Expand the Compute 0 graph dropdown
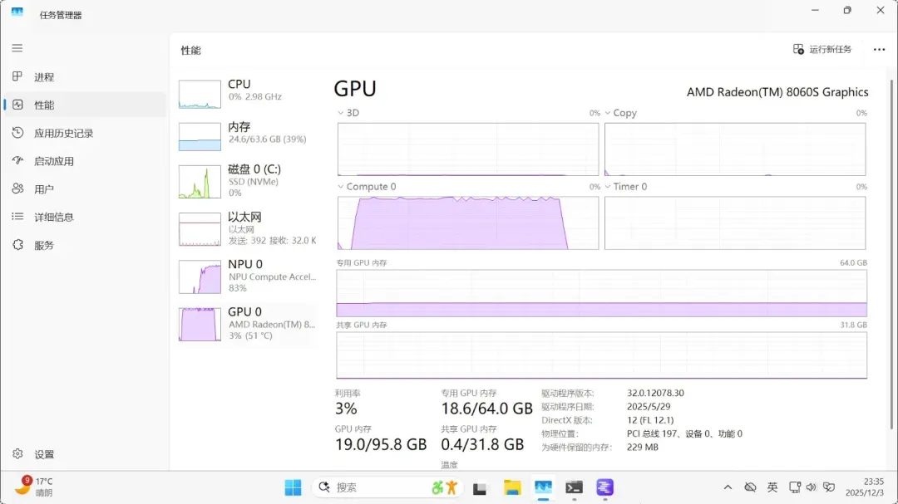This screenshot has width=898, height=504. click(x=341, y=187)
